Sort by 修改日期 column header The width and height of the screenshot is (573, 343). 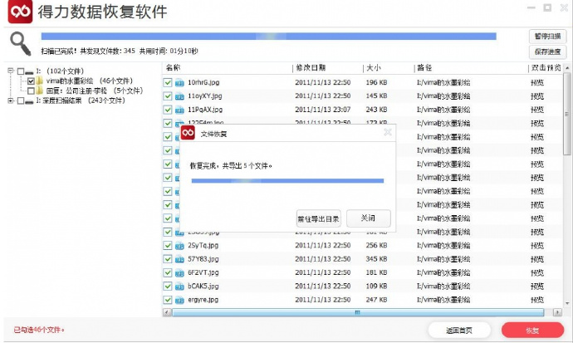311,67
